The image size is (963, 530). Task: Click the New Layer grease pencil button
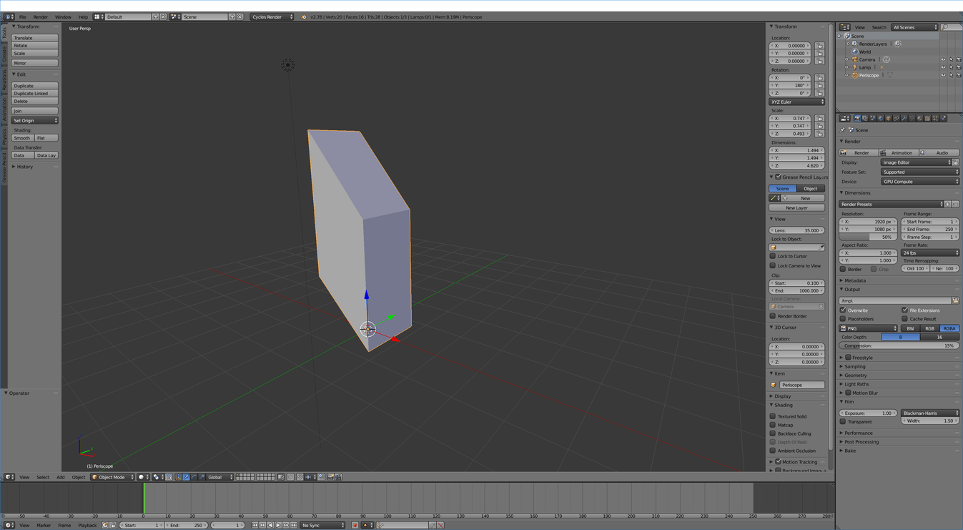(x=797, y=208)
